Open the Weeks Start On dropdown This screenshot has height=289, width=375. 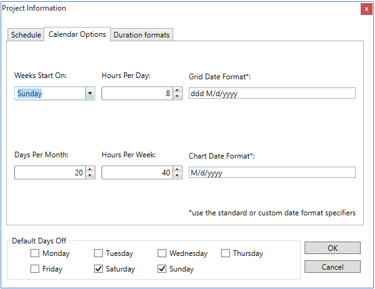90,94
